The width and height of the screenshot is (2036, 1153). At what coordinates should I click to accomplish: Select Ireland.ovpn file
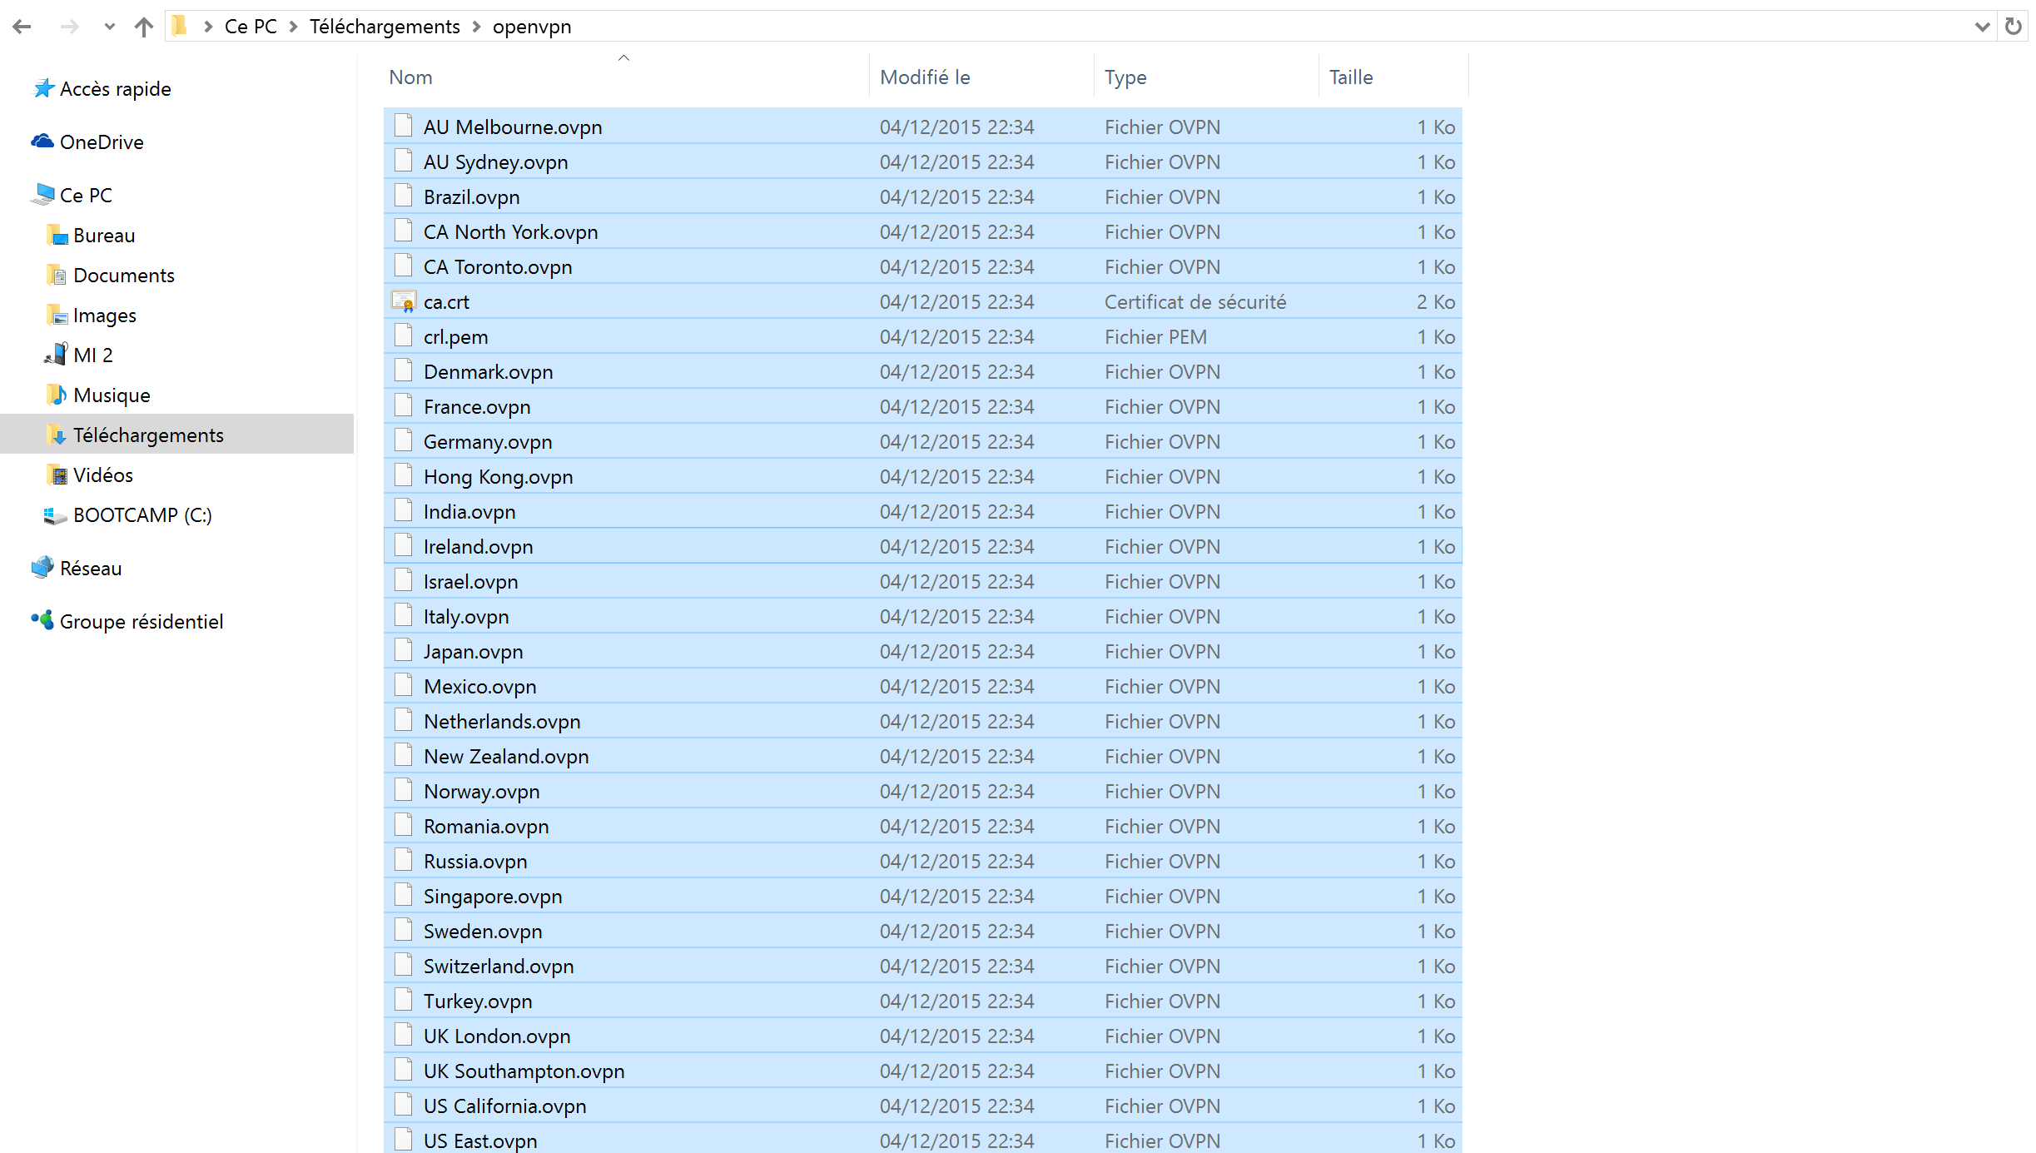tap(922, 546)
